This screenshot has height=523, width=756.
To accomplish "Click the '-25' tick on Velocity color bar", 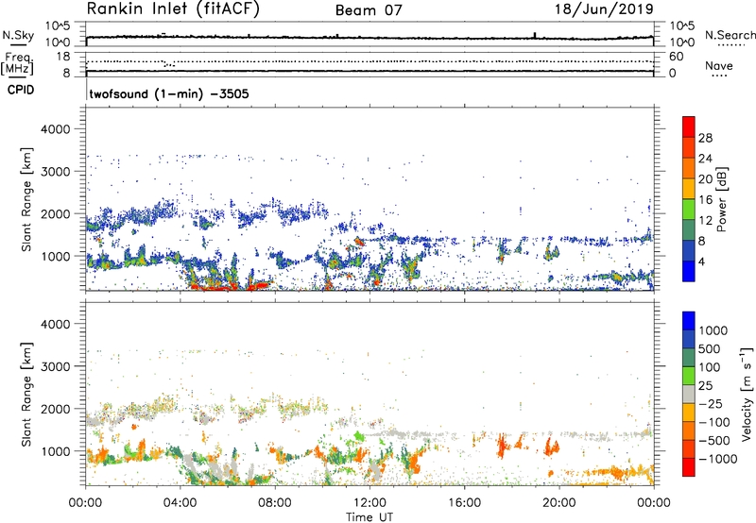I will (x=711, y=403).
